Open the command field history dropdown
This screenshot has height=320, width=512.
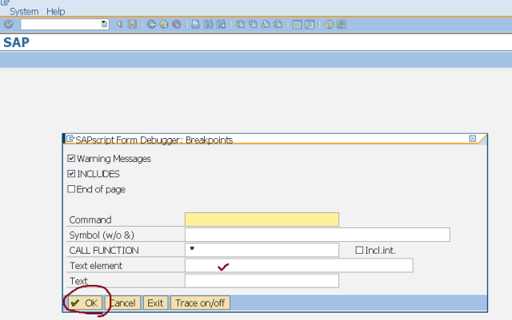[x=104, y=24]
